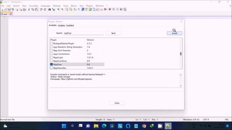Check the NotepadStarterPlugin checkbox
The height and width of the screenshot is (130, 232).
click(51, 43)
